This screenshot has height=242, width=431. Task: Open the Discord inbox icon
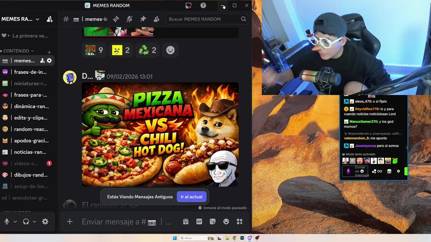pyautogui.click(x=188, y=5)
